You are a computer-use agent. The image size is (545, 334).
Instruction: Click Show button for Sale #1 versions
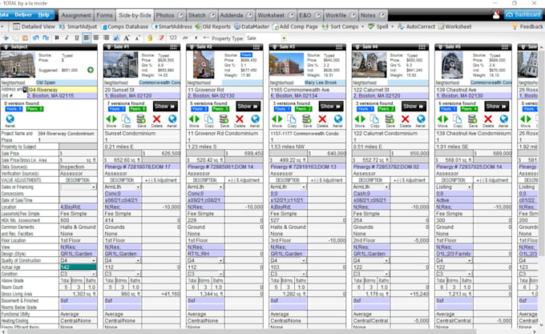(165, 107)
